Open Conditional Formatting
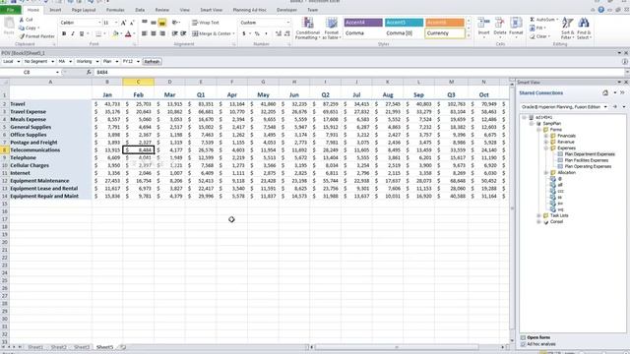This screenshot has height=354, width=630. coord(307,29)
